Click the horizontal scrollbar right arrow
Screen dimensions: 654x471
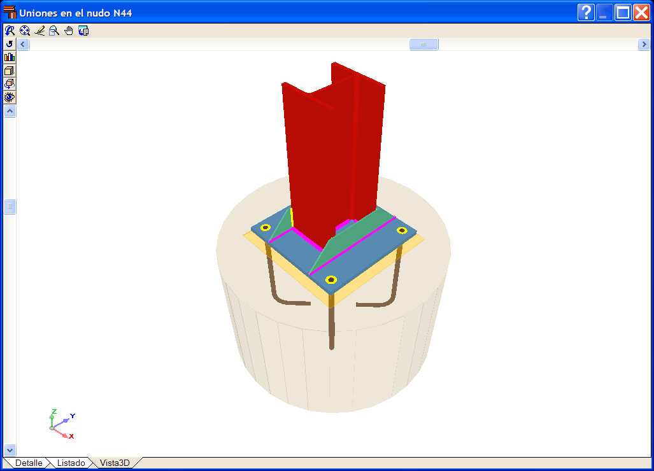point(644,44)
